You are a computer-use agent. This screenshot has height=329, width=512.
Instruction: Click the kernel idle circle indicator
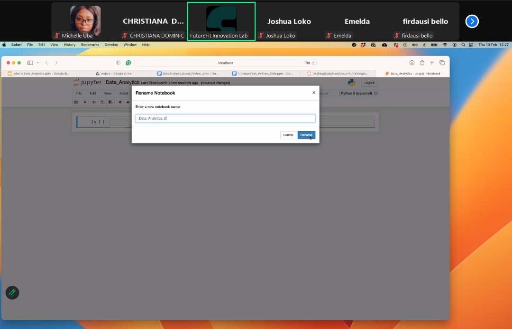point(376,94)
